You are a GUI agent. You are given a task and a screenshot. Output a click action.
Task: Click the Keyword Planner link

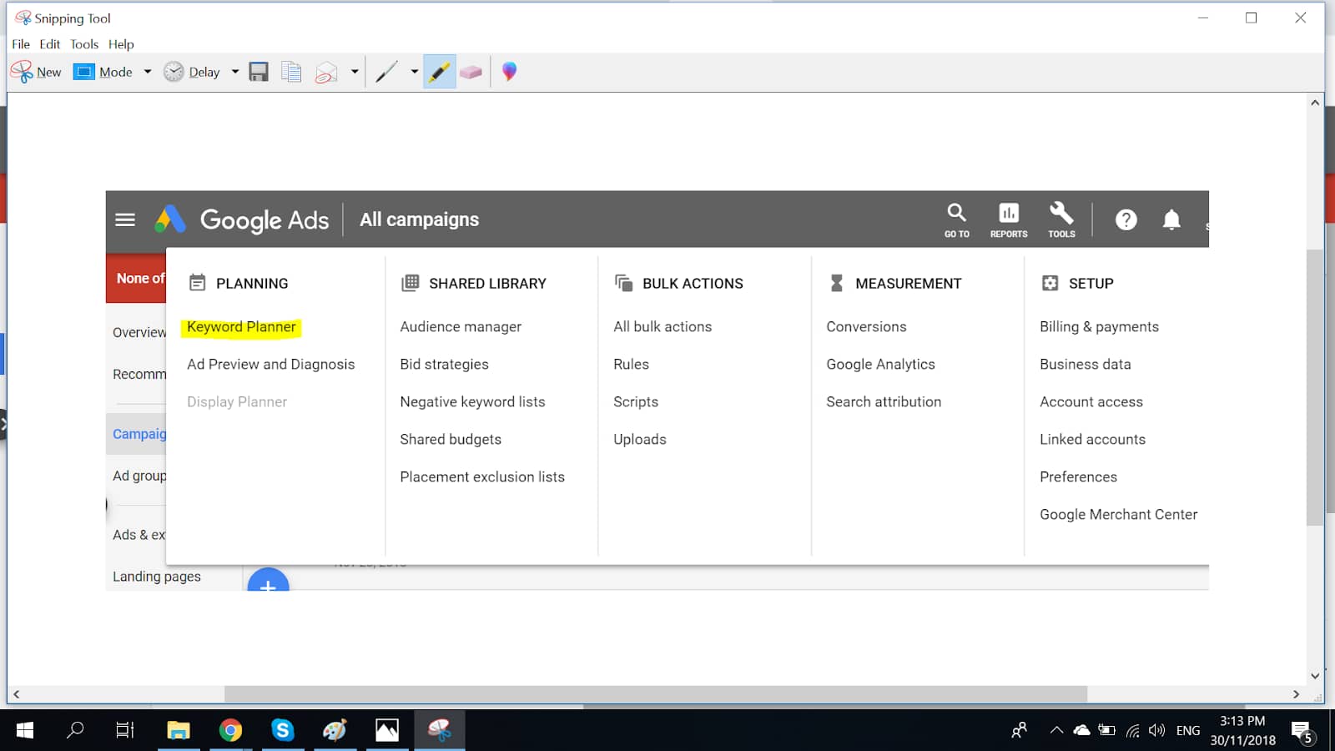241,327
